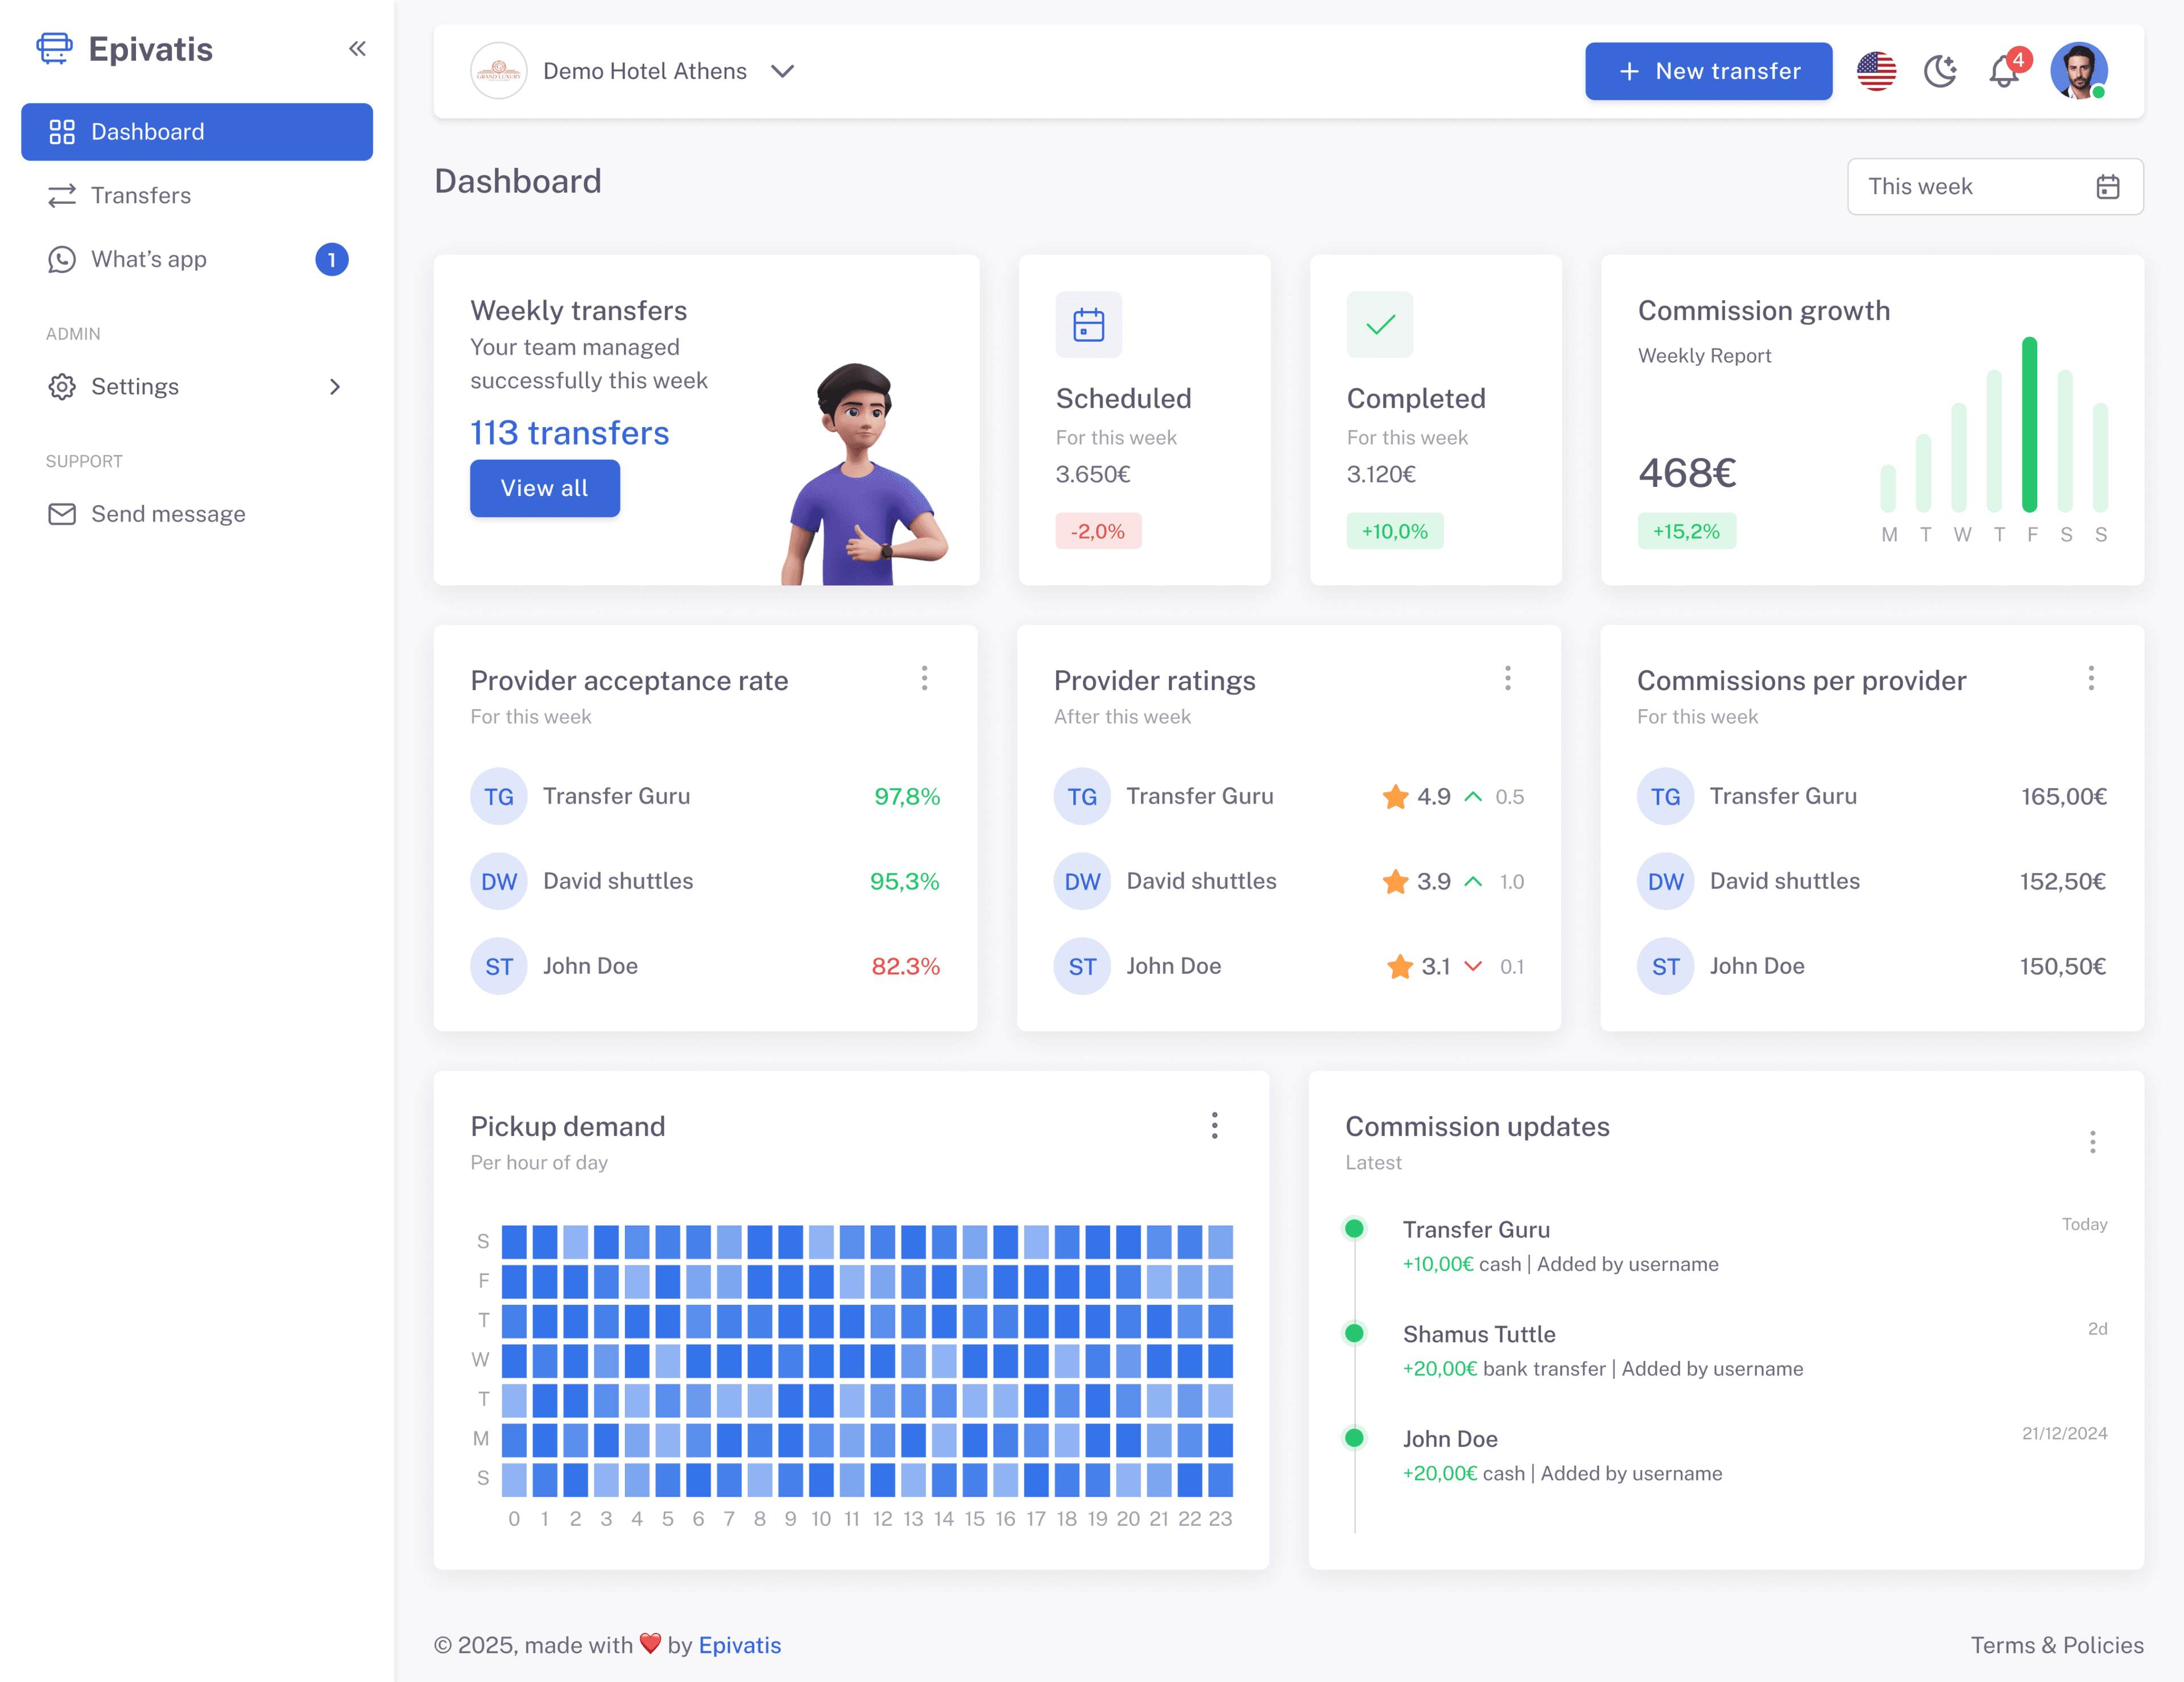This screenshot has height=1682, width=2184.
Task: Click the New transfer button
Action: click(1708, 71)
